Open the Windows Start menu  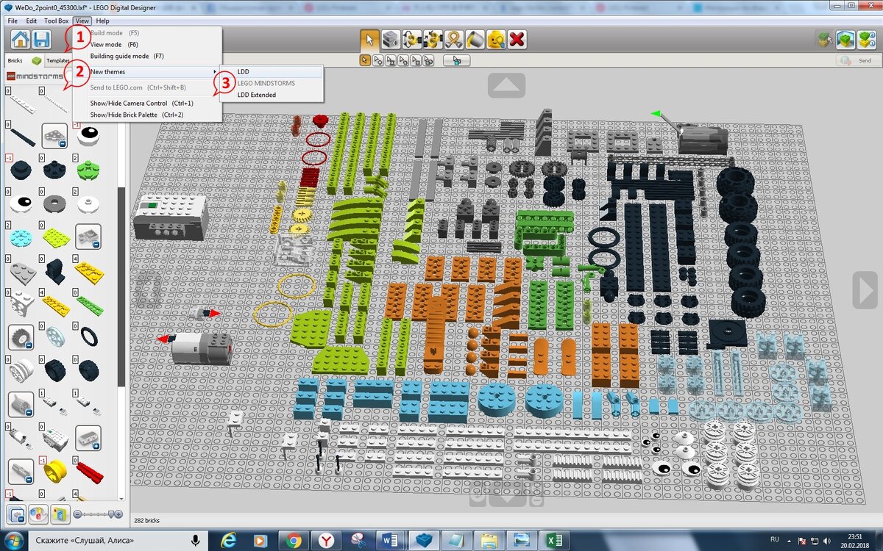pyautogui.click(x=15, y=541)
